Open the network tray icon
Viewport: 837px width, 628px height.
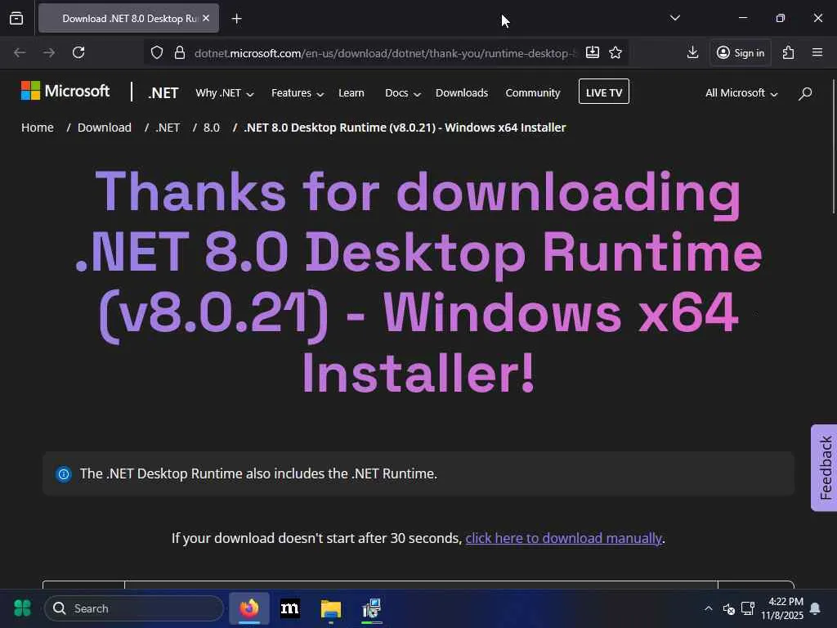pyautogui.click(x=748, y=608)
